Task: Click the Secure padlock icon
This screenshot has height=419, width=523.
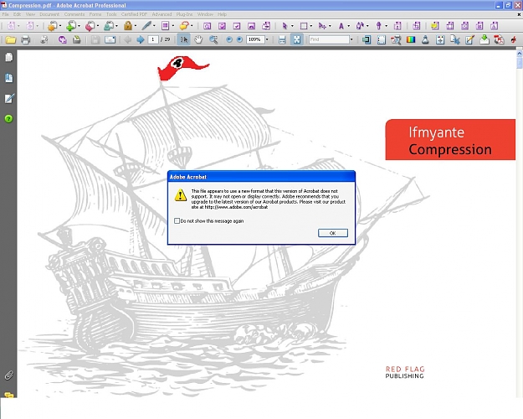Action: tap(128, 26)
